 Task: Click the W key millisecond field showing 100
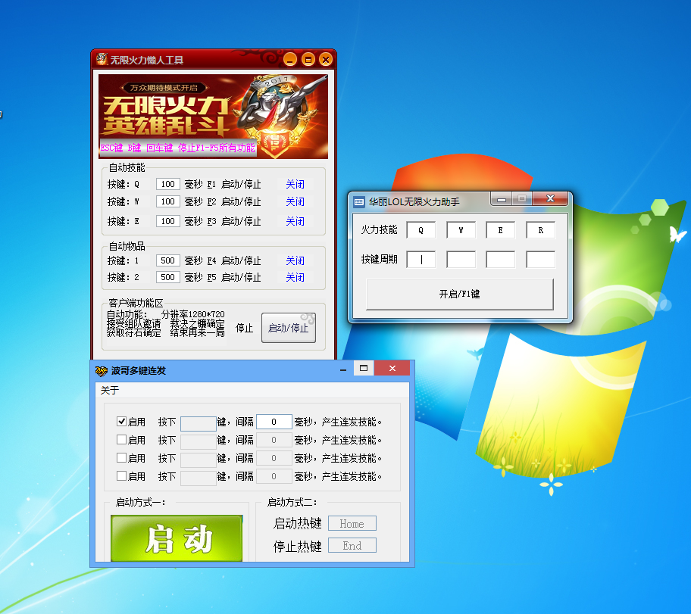click(168, 201)
